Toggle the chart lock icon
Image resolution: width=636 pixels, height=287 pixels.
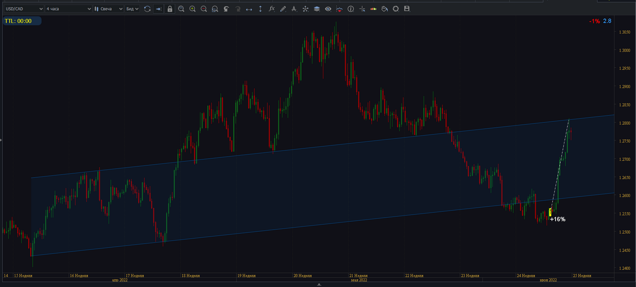click(170, 9)
